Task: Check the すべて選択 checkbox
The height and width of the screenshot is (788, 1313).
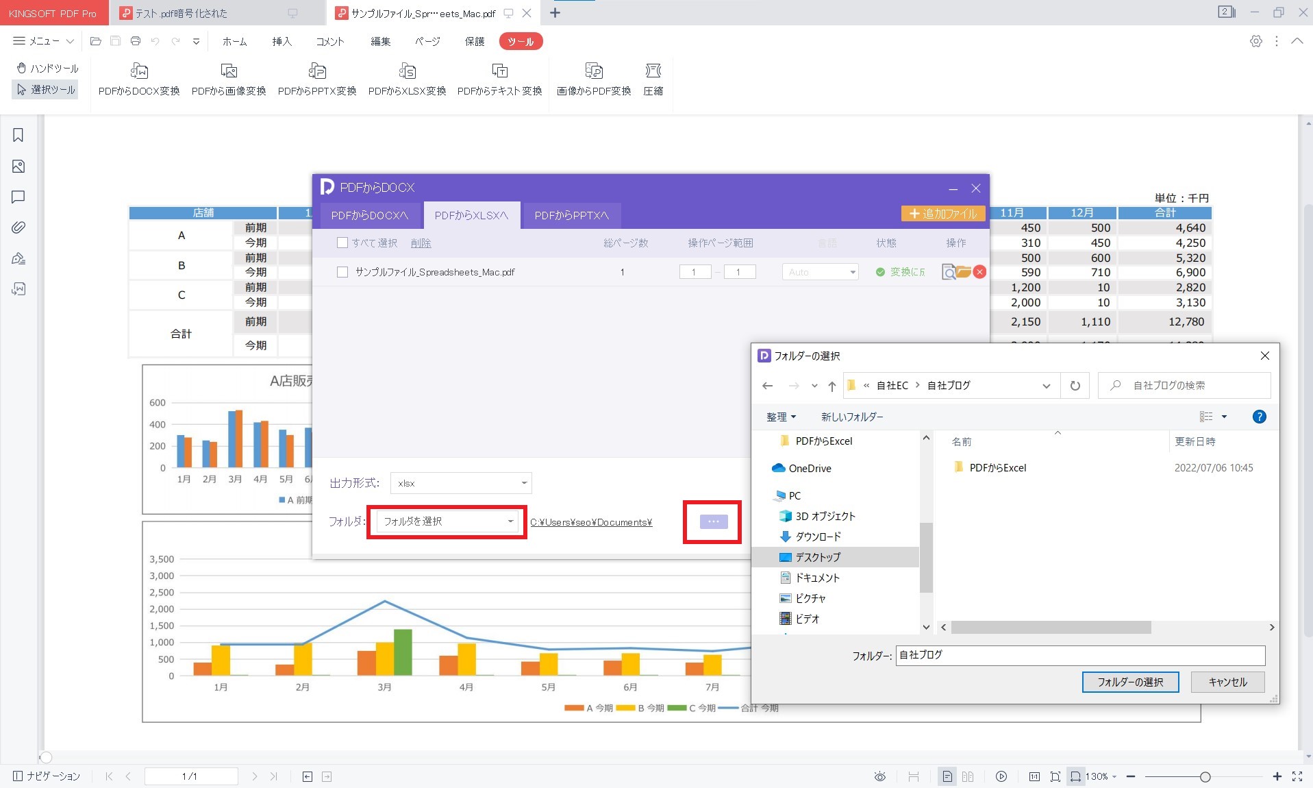Action: (342, 243)
